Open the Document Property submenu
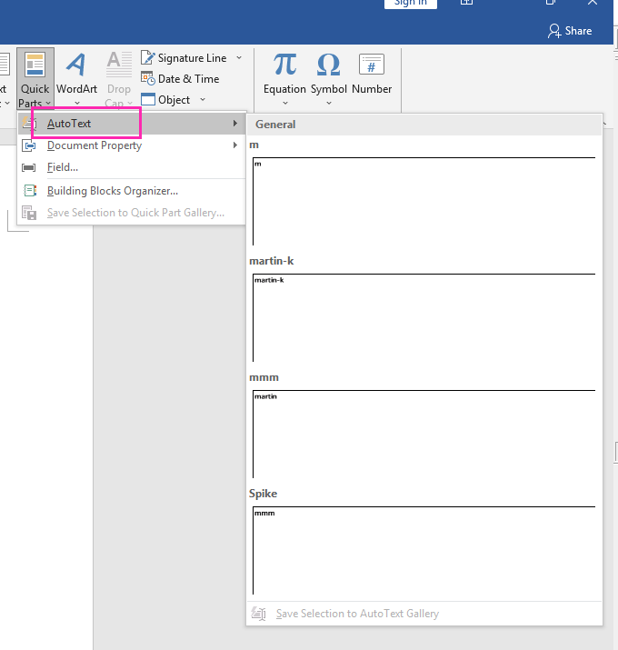Image resolution: width=618 pixels, height=650 pixels. [x=132, y=145]
